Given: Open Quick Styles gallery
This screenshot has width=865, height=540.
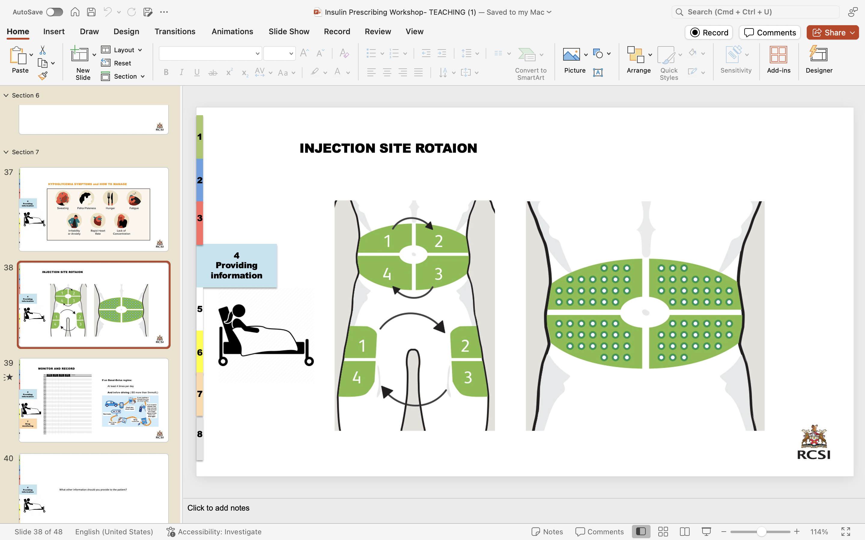Looking at the screenshot, I should [x=669, y=64].
